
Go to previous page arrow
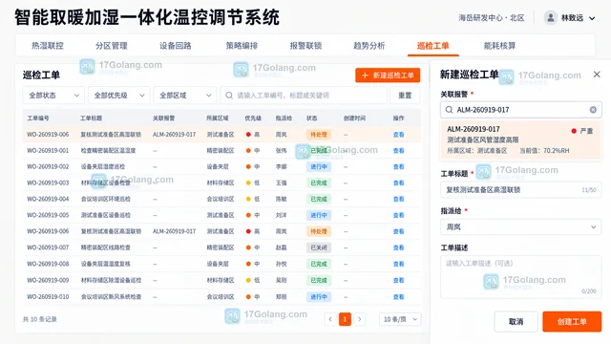(330, 319)
